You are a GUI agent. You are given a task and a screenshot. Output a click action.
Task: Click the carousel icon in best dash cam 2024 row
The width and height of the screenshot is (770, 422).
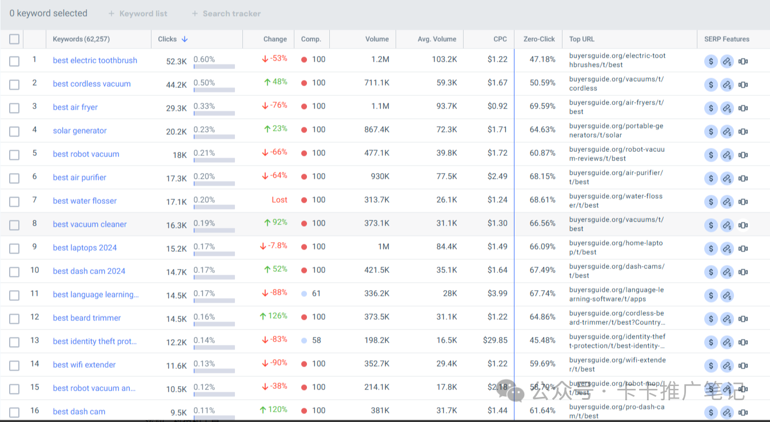click(743, 272)
